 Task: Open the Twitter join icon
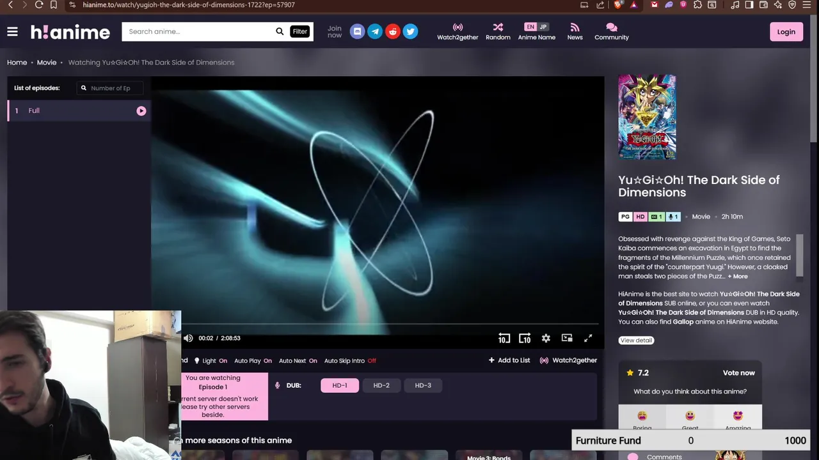(410, 31)
